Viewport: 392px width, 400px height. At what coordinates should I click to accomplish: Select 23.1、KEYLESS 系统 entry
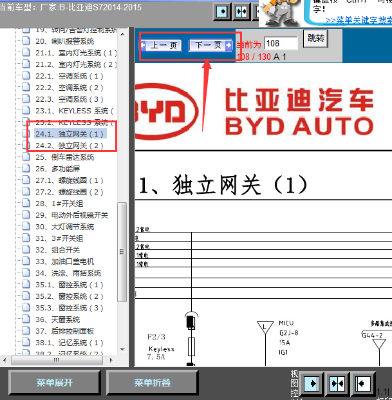click(x=76, y=111)
